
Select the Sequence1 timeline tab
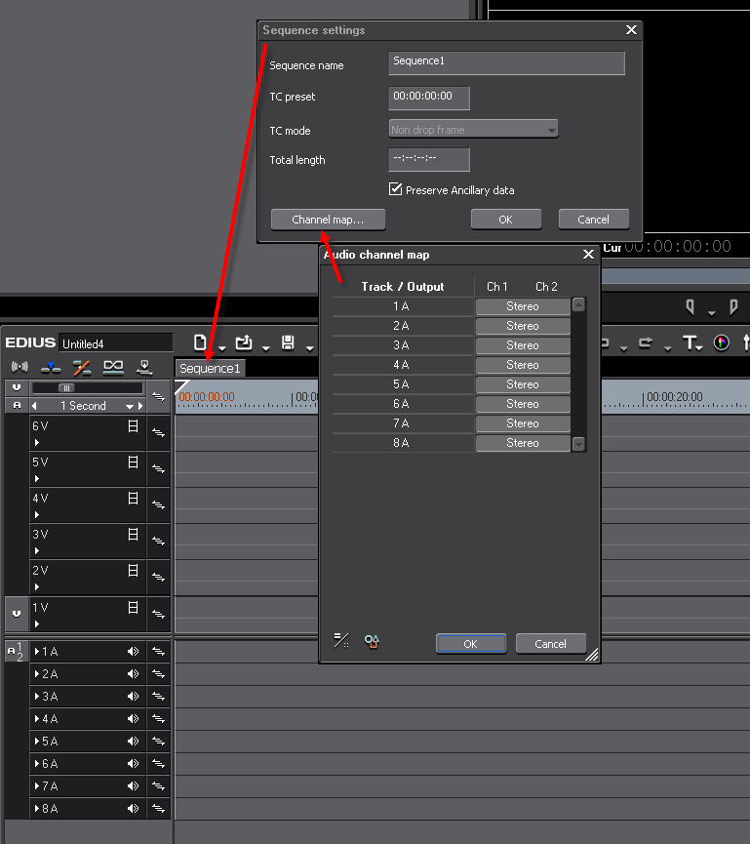(x=210, y=368)
